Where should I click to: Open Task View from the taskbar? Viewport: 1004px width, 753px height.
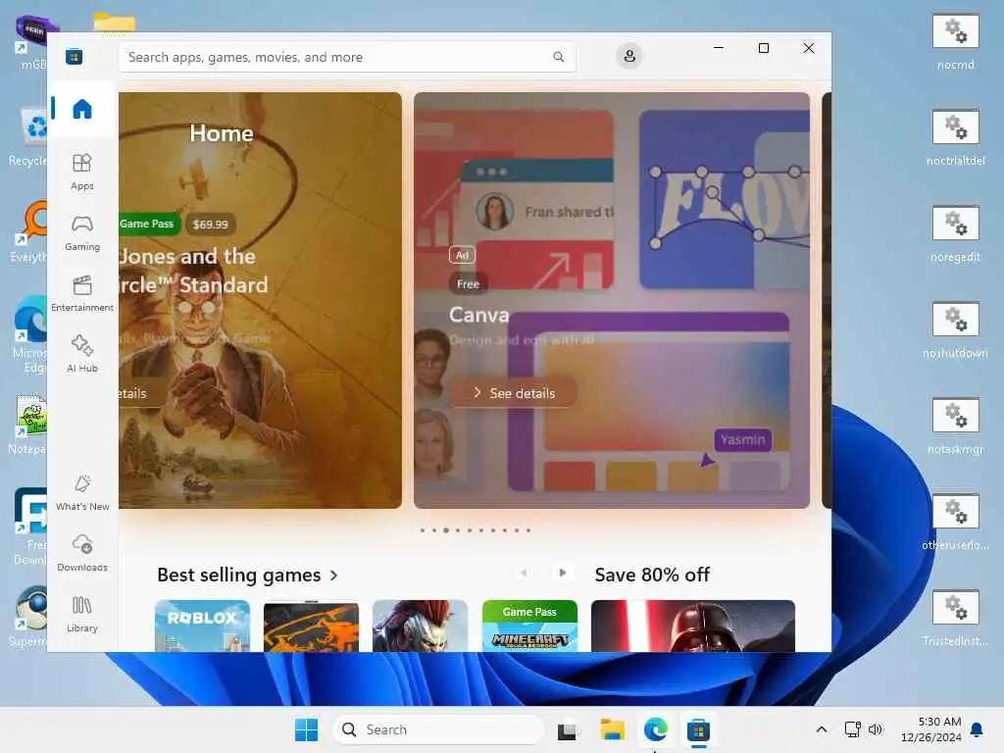[x=567, y=729]
